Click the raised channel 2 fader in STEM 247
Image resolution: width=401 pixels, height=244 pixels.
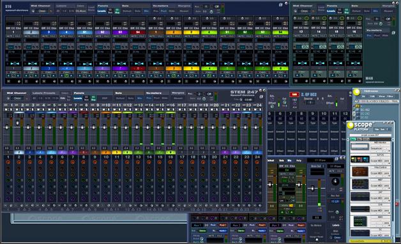click(17, 123)
